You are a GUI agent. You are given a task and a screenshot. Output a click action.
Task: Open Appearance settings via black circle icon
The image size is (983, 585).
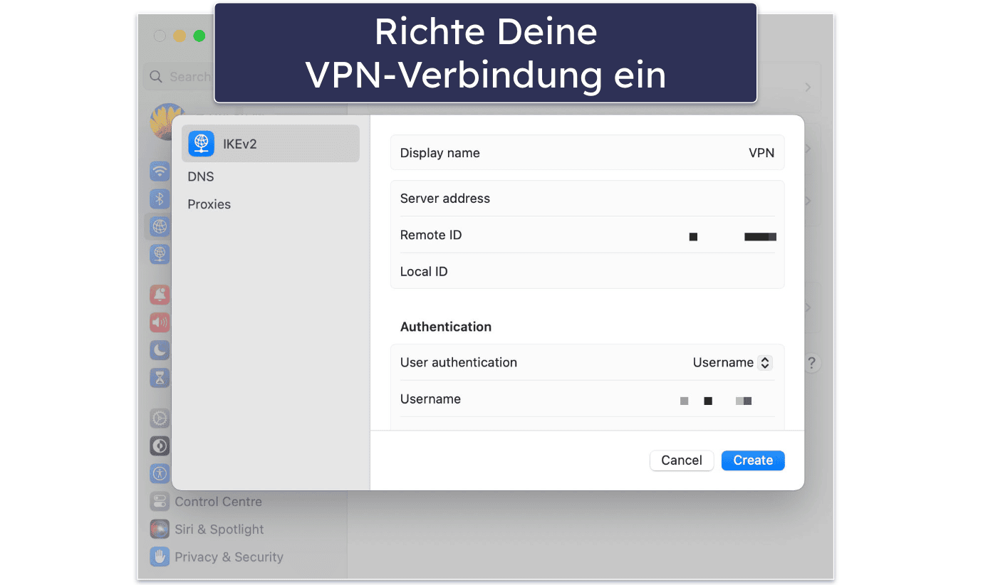pos(160,446)
